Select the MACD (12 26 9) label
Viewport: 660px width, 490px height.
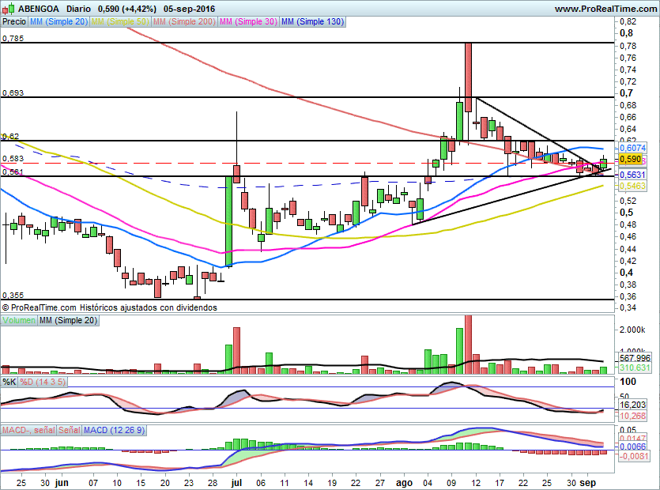click(114, 430)
